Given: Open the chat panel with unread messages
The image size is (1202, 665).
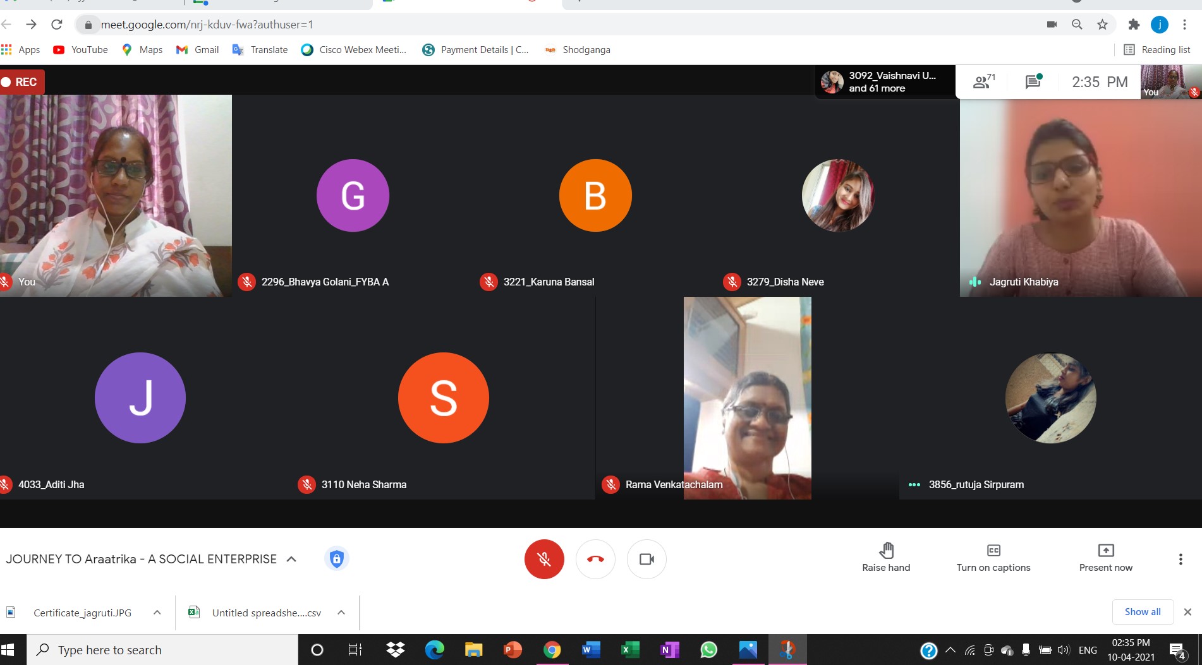Looking at the screenshot, I should (x=1032, y=82).
